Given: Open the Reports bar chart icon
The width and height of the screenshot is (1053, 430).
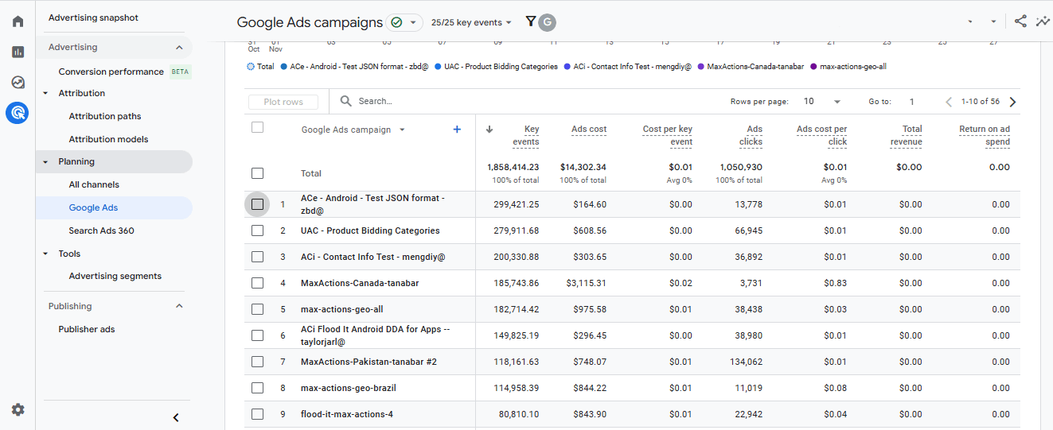Looking at the screenshot, I should 18,52.
